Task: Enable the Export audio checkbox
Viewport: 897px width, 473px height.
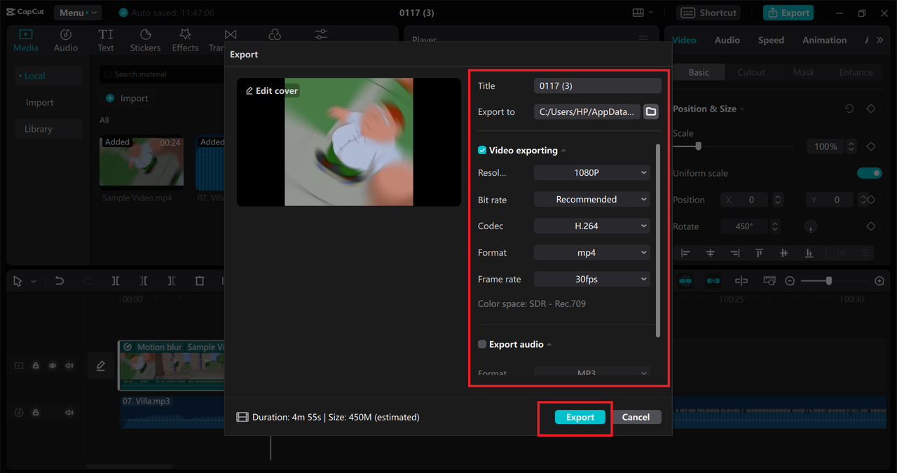Action: (x=482, y=344)
